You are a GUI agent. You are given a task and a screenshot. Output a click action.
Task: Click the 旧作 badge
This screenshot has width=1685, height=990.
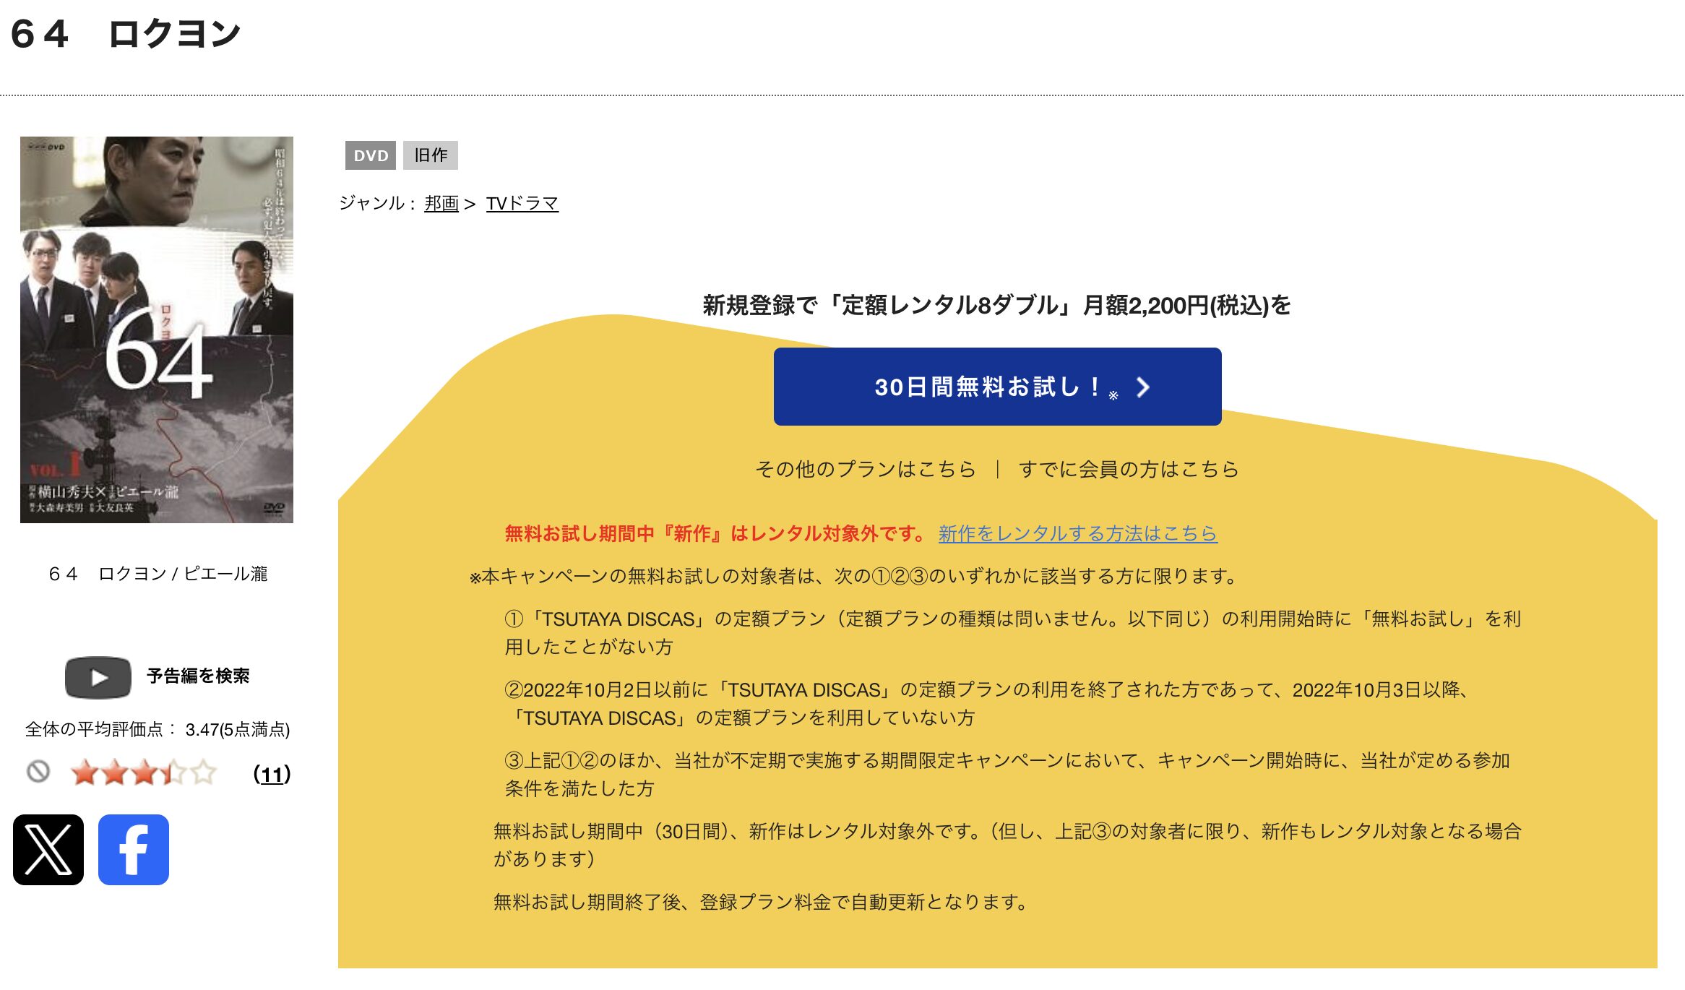[431, 155]
